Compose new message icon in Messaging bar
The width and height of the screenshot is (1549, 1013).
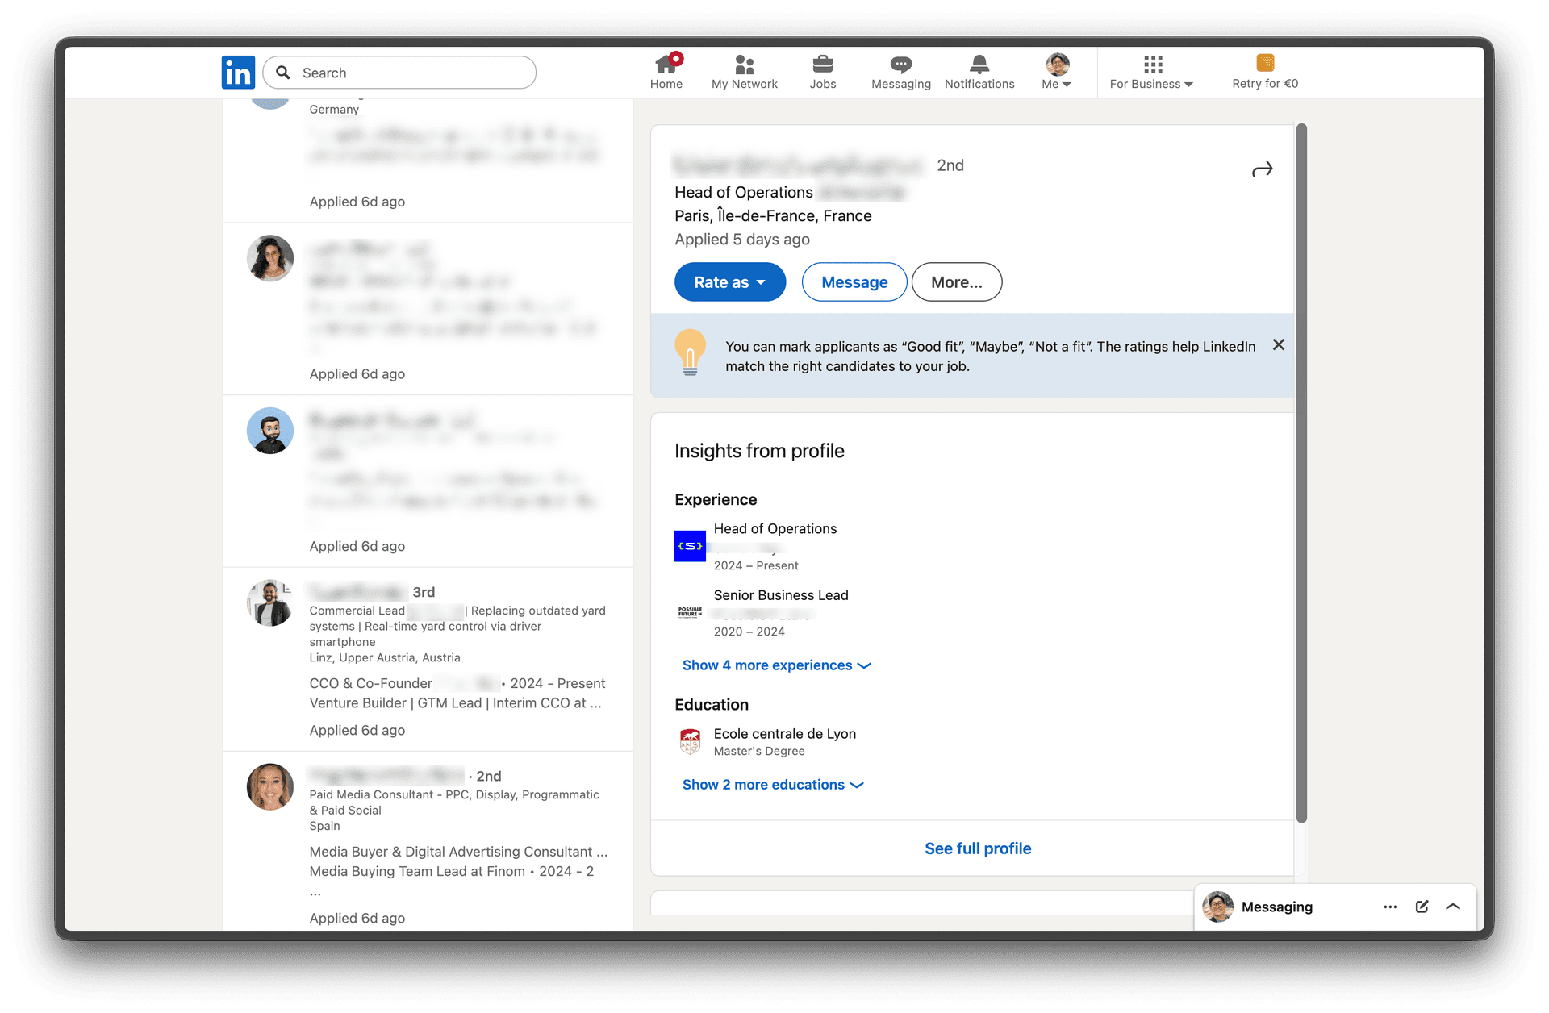(1422, 907)
